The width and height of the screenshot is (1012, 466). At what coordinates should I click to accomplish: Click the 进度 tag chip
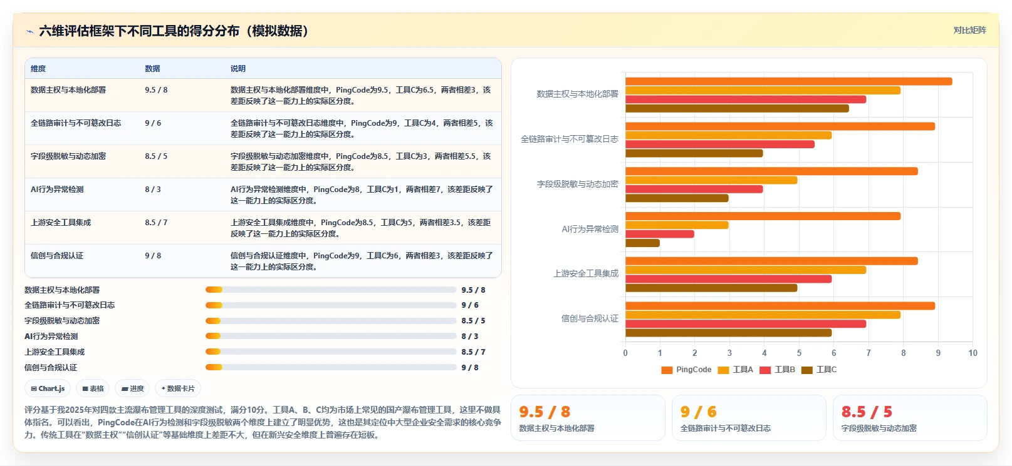tap(132, 388)
